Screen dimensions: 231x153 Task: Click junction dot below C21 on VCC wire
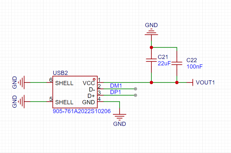(151, 83)
